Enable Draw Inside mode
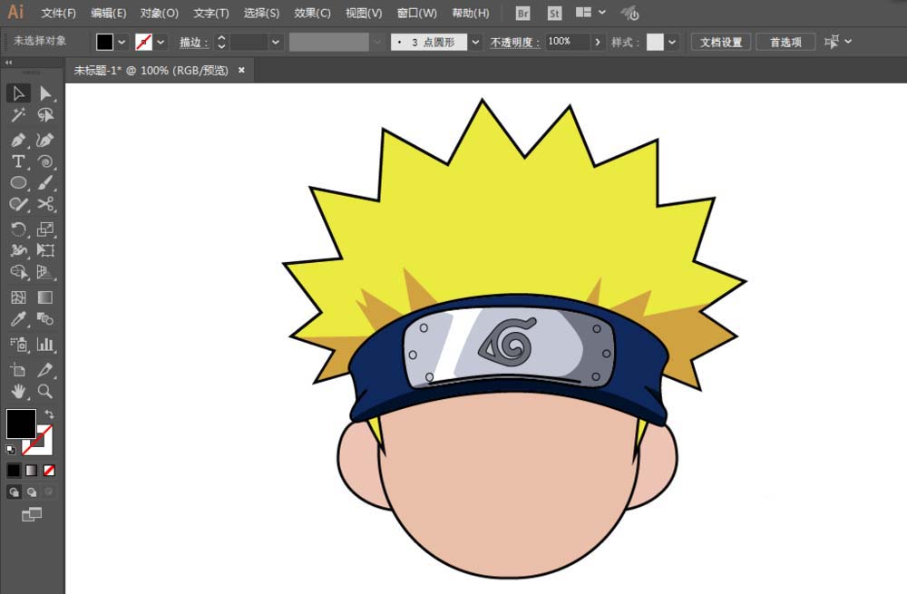Image resolution: width=907 pixels, height=594 pixels. pyautogui.click(x=49, y=492)
